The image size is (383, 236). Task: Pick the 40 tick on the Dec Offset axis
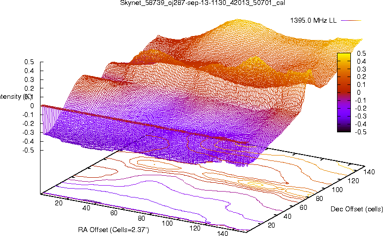(x=287, y=216)
